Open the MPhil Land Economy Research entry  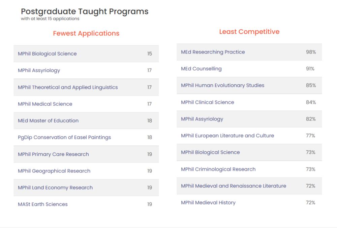86,188
